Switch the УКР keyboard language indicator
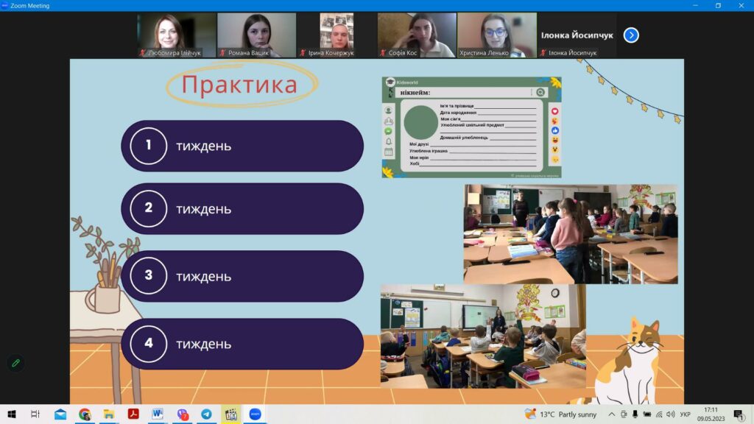 tap(685, 414)
